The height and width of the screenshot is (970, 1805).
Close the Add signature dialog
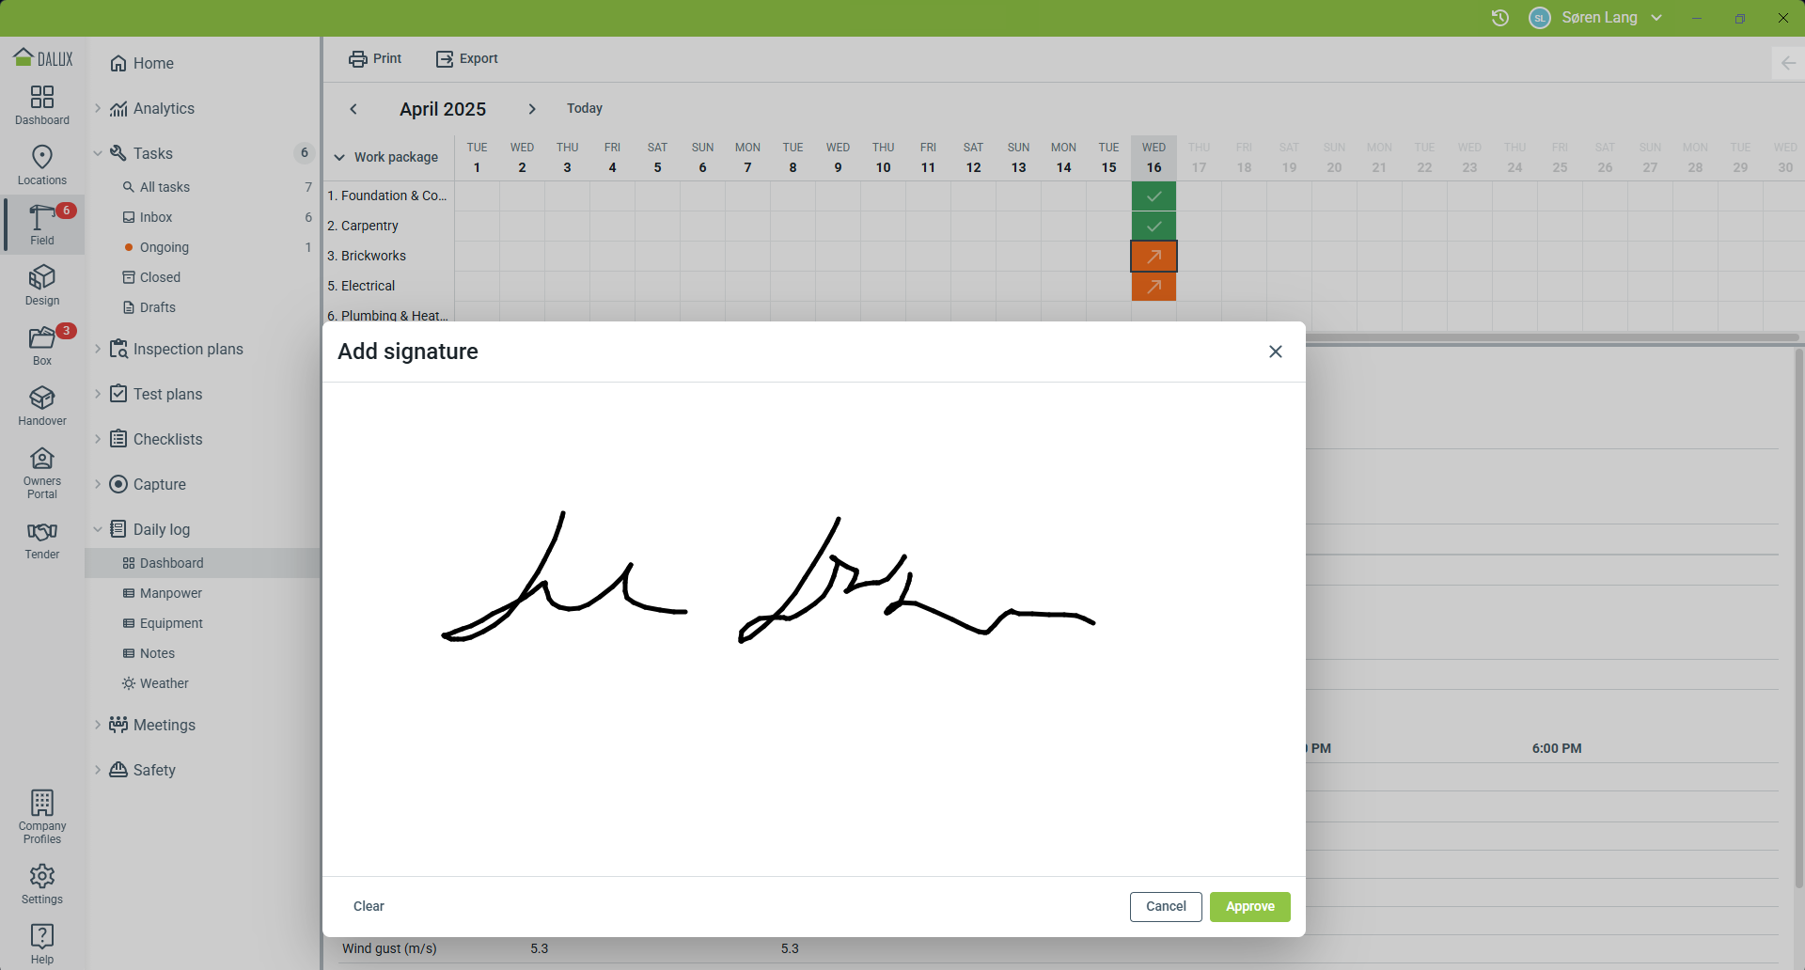1275,352
